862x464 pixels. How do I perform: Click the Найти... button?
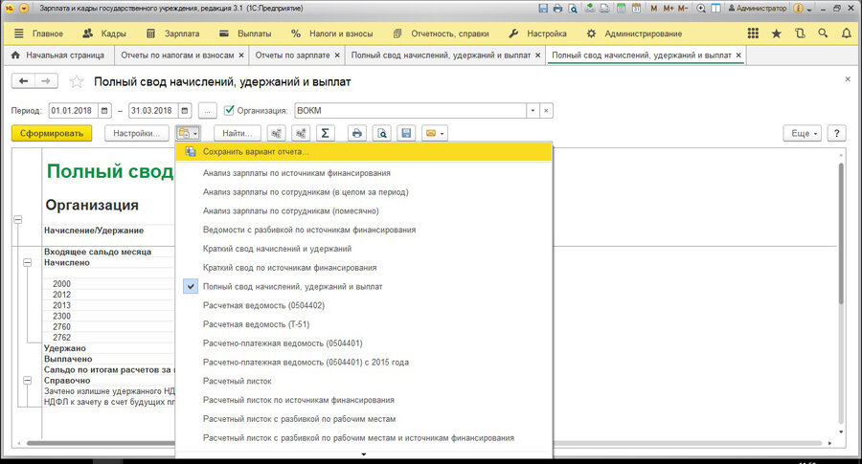238,133
